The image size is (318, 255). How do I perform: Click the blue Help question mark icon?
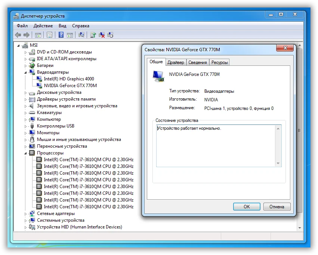(61, 35)
